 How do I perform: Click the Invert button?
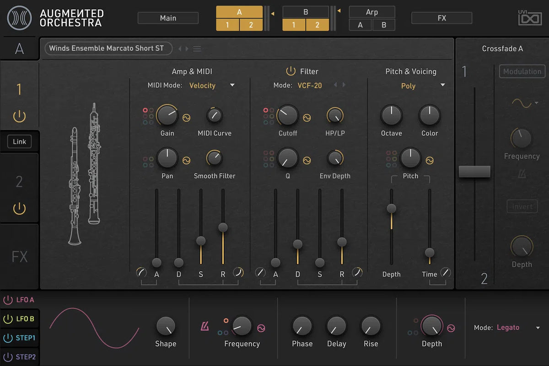522,206
